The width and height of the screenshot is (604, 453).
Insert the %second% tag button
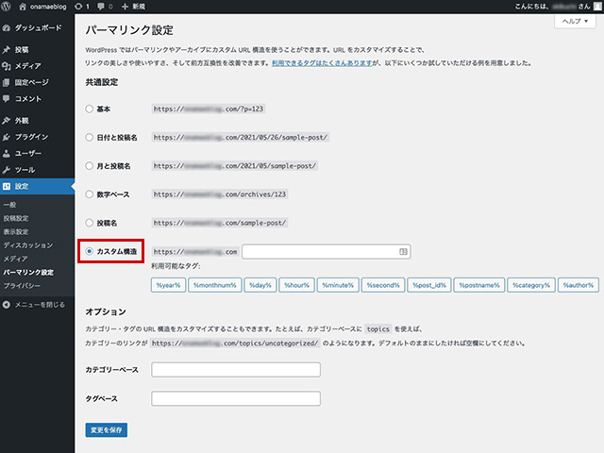383,285
